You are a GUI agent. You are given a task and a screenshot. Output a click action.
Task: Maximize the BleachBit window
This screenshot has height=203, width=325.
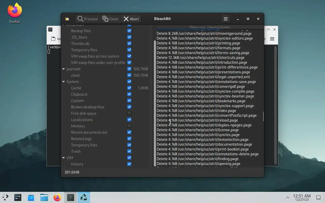click(x=248, y=19)
